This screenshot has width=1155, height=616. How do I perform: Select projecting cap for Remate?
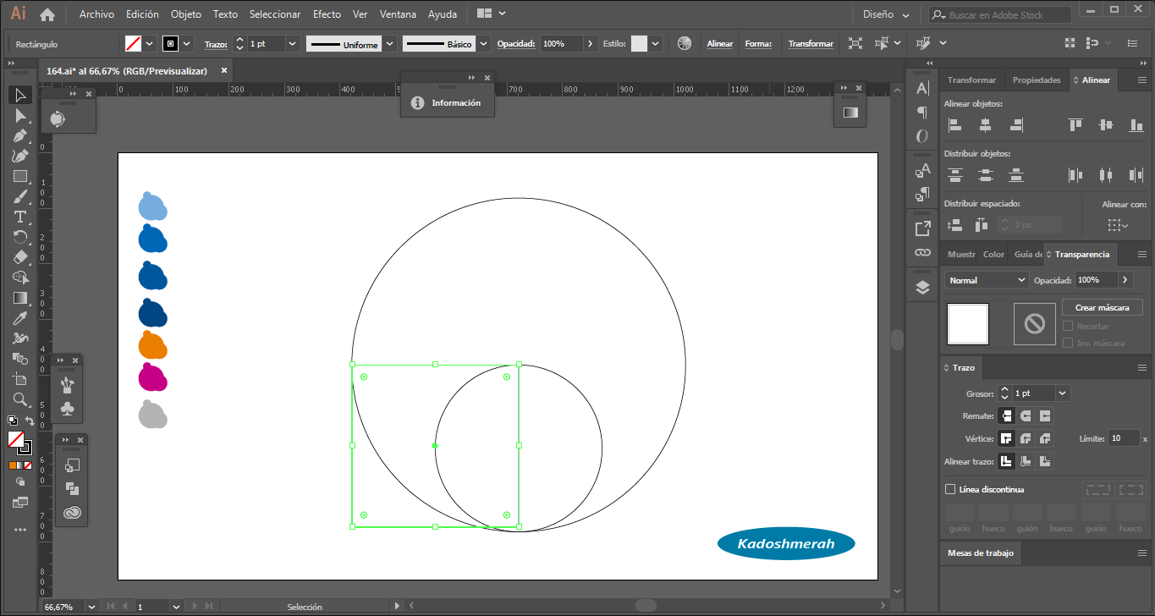(x=1046, y=416)
